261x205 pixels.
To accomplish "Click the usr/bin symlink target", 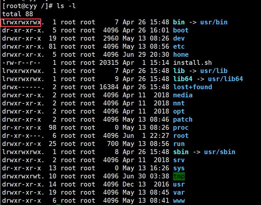I will tap(214, 22).
